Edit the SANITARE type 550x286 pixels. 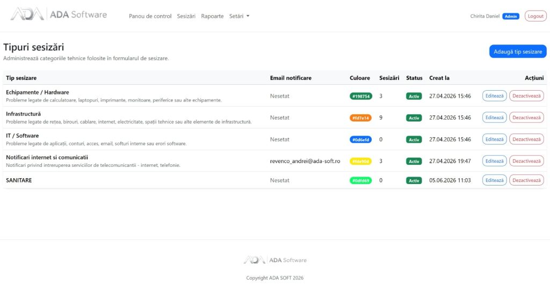pyautogui.click(x=494, y=180)
